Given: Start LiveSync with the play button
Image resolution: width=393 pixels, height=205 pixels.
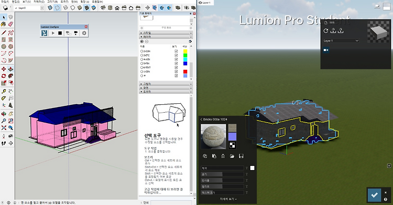Looking at the screenshot, I should [53, 33].
